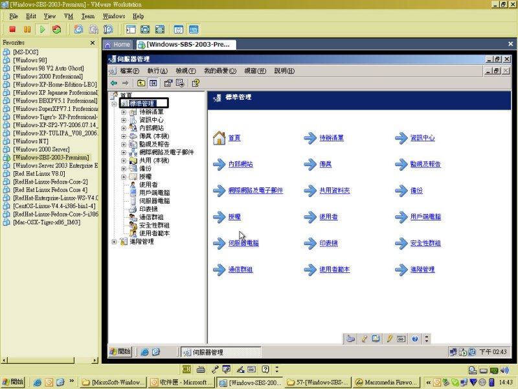Select [Red Hat Linux V8.0] in Favorites
Image resolution: width=518 pixels, height=389 pixels.
(x=39, y=174)
